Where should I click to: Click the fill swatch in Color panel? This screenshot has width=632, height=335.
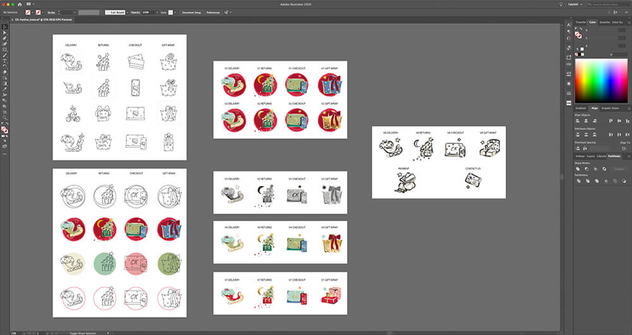579,33
